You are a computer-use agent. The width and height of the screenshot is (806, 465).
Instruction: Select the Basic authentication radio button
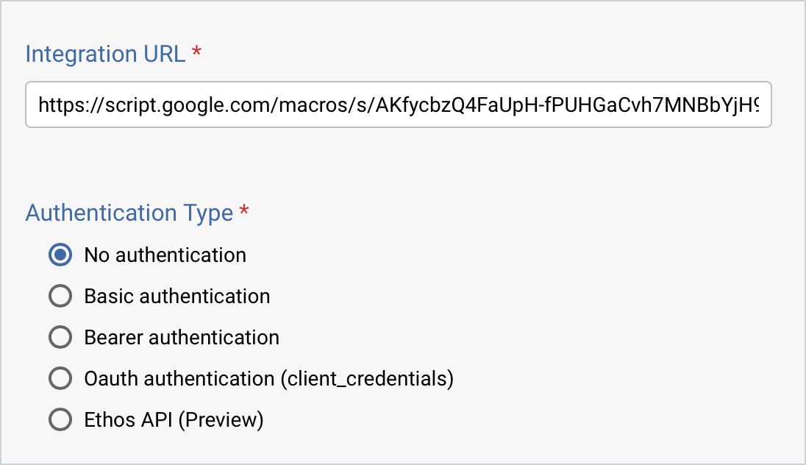click(60, 296)
